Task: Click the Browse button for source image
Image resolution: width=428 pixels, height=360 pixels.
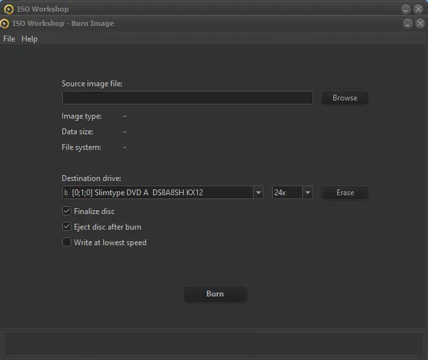Action: click(x=345, y=98)
